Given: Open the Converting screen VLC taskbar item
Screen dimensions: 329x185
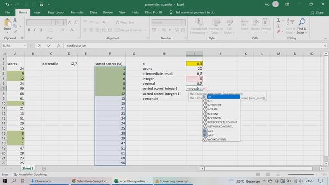Looking at the screenshot, I should [x=173, y=181].
